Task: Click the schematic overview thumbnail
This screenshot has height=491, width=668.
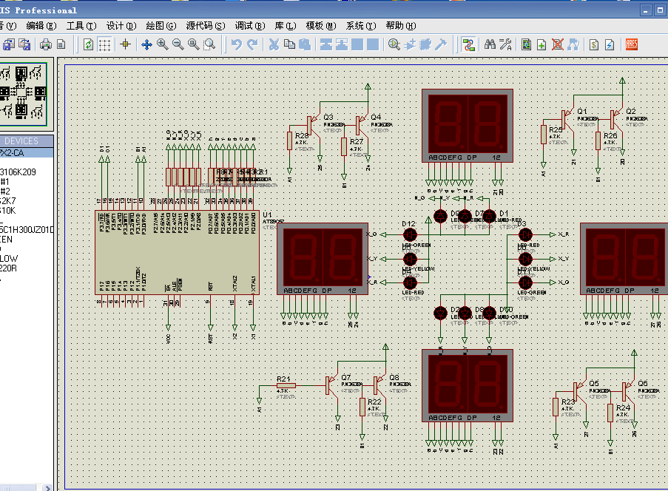Action: click(22, 93)
